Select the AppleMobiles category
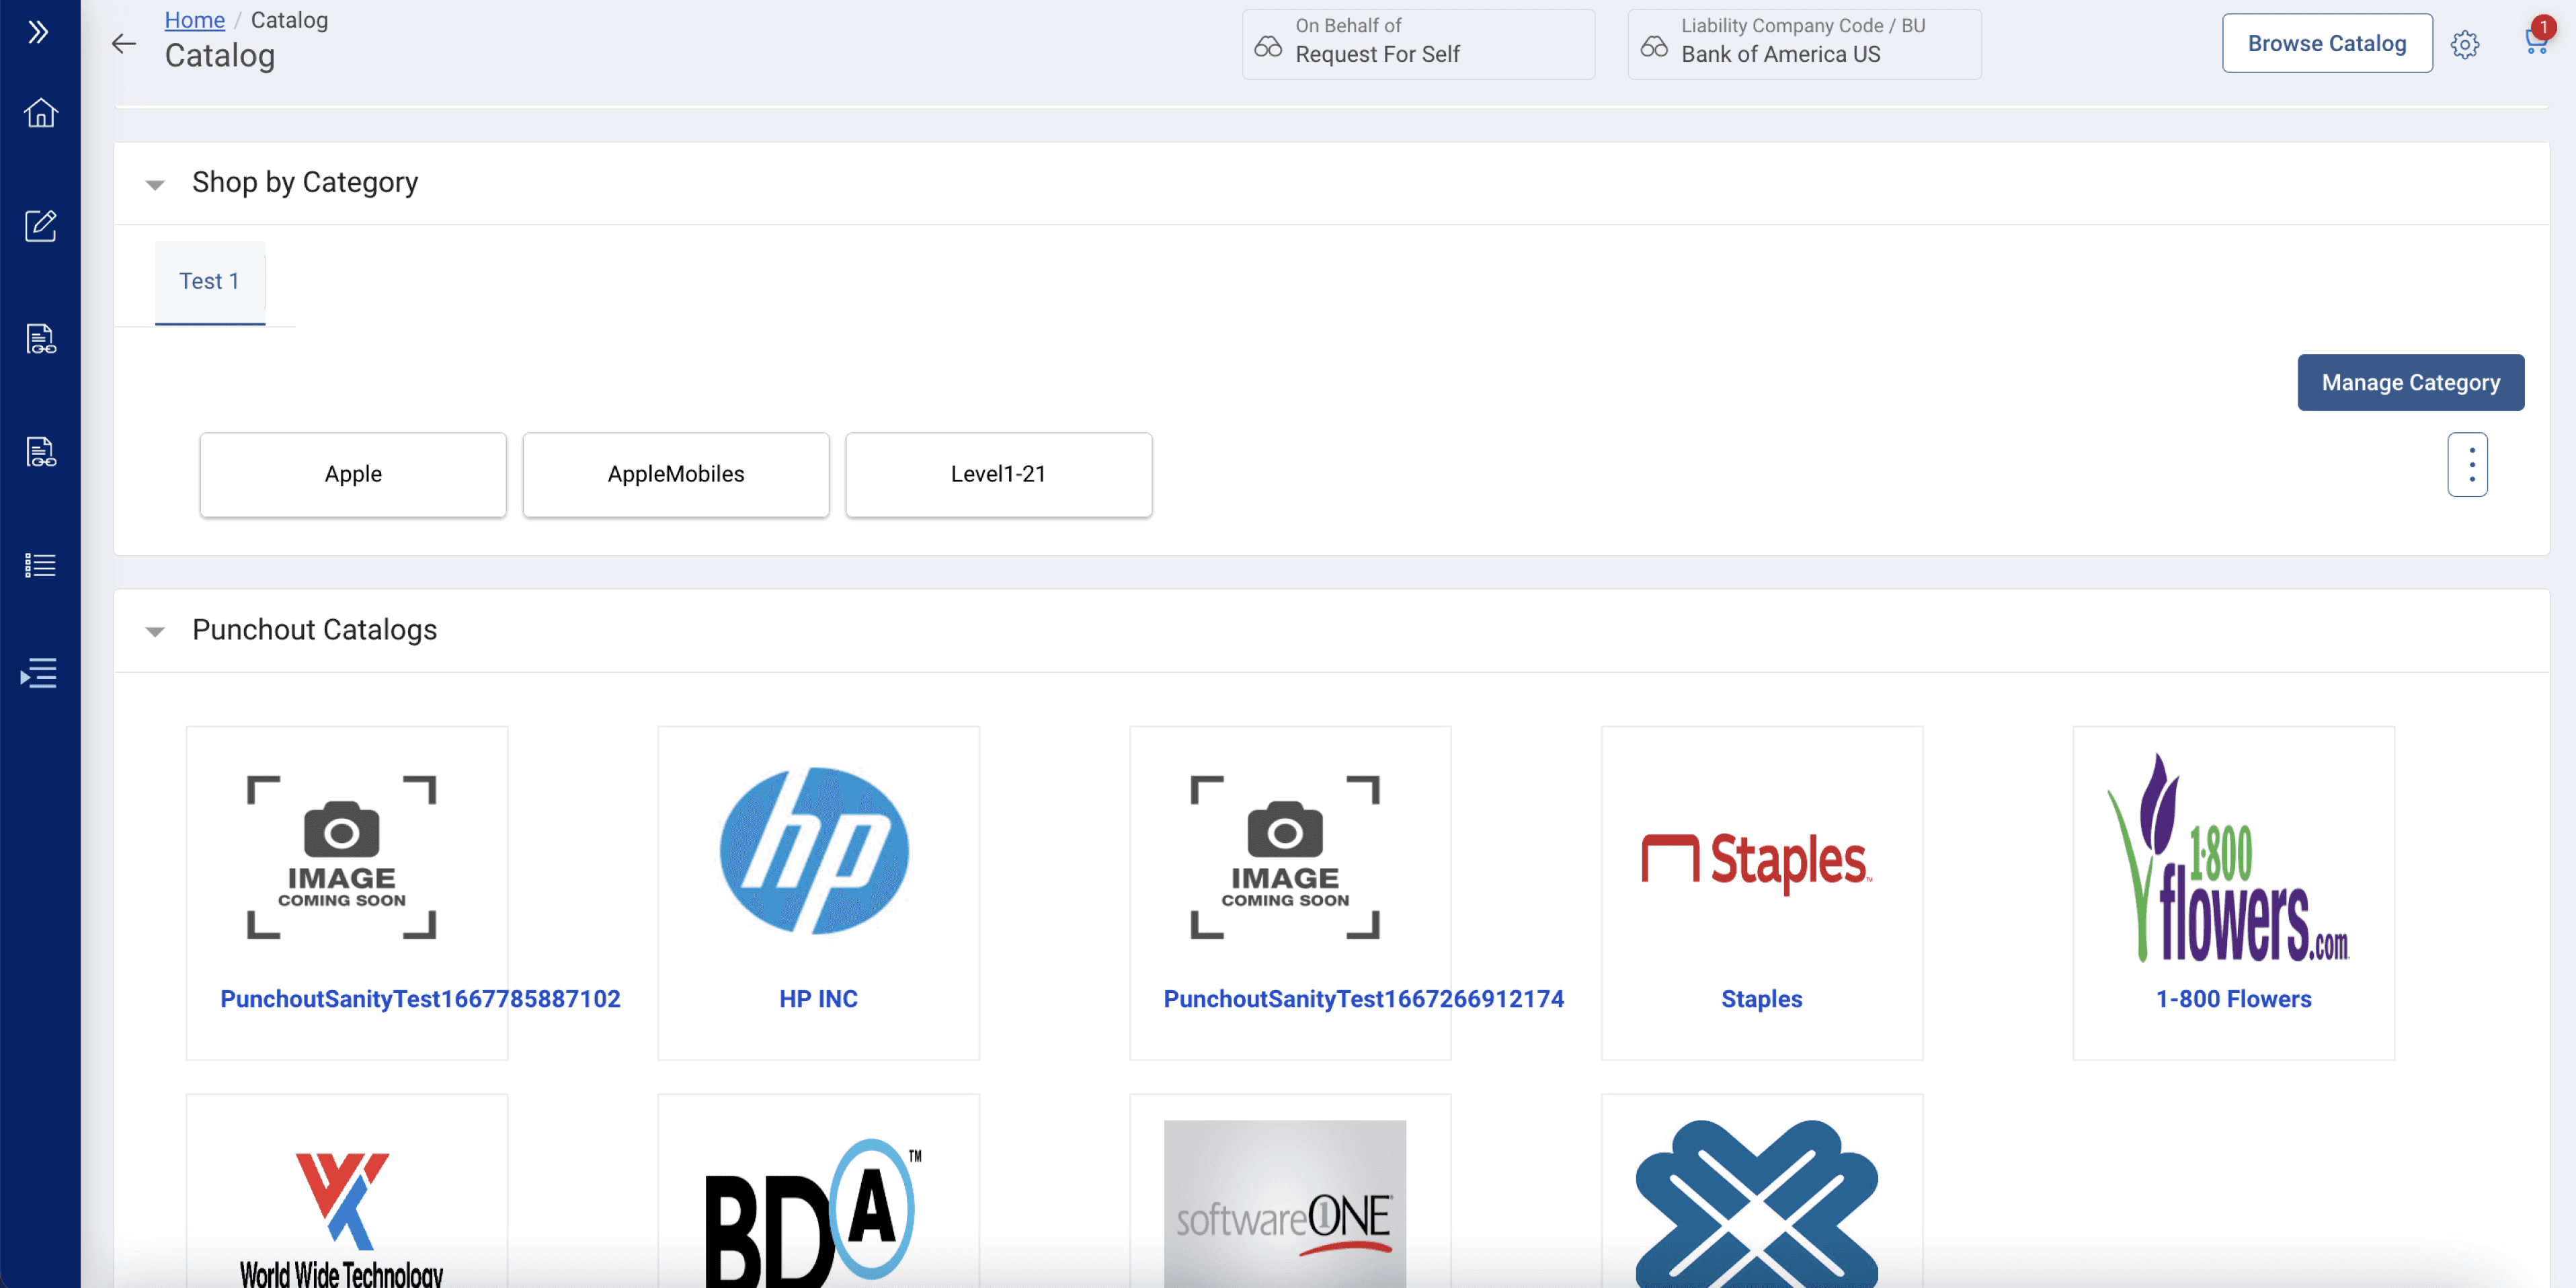2576x1288 pixels. pos(675,474)
